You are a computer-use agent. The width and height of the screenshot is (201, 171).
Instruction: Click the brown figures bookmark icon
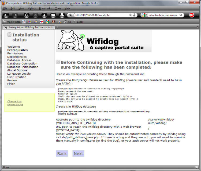pos(53,22)
